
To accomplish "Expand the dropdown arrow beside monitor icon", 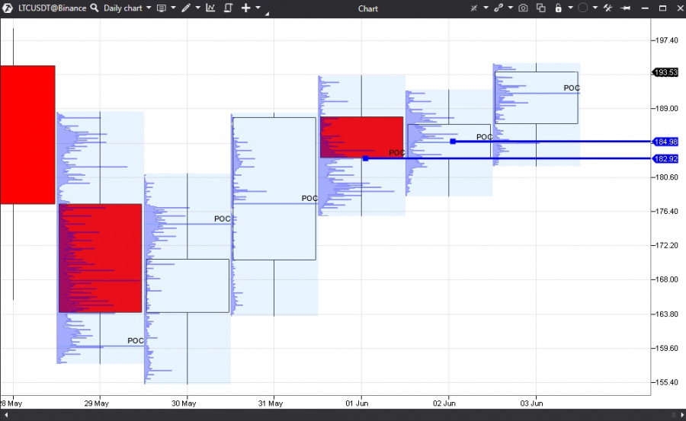I will [x=173, y=8].
